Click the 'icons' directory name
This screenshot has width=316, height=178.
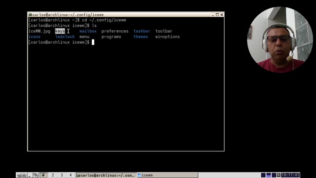click(x=35, y=37)
